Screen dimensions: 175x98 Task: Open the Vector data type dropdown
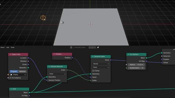tap(101, 64)
